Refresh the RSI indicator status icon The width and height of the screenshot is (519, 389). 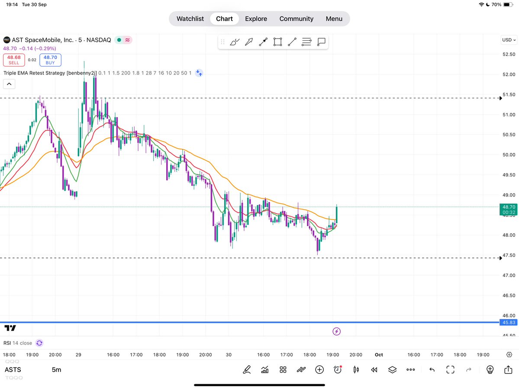[x=39, y=343]
